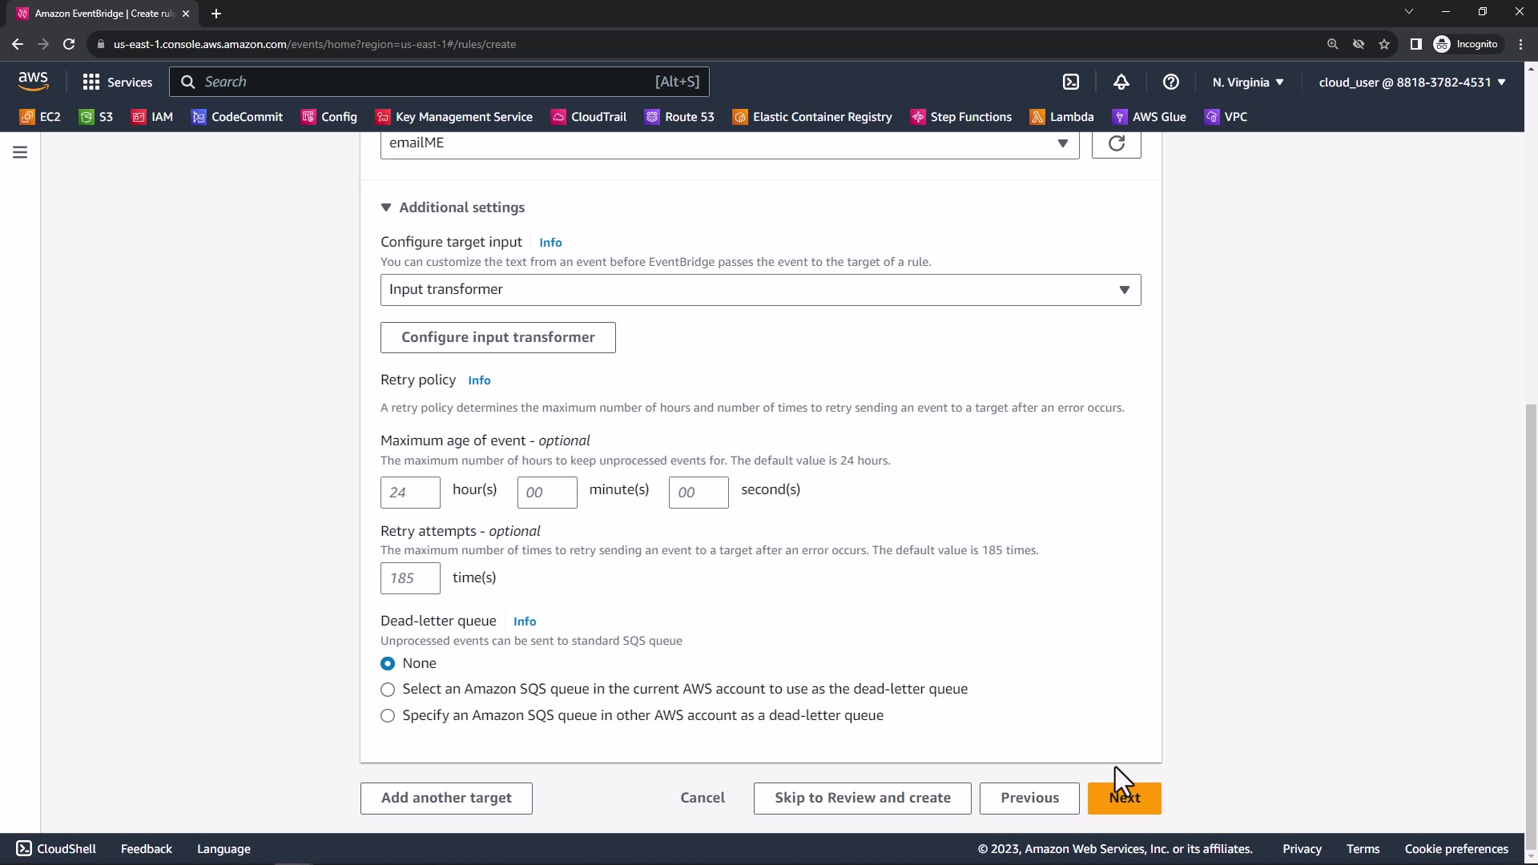Click Skip to Review and create
This screenshot has width=1538, height=865.
(x=862, y=798)
